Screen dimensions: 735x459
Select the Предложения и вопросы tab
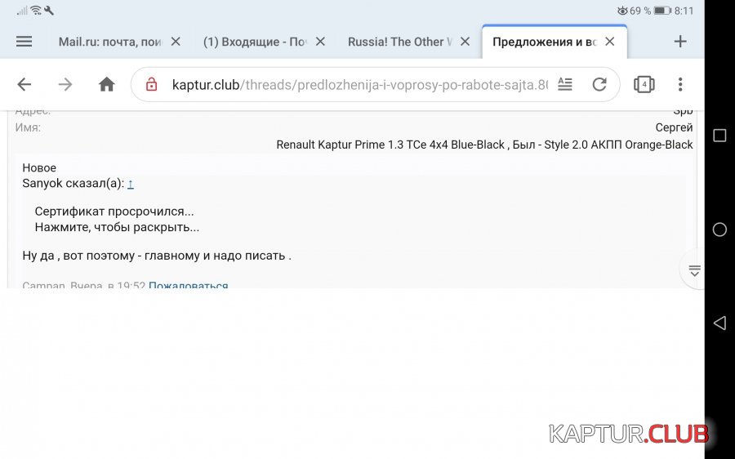544,42
